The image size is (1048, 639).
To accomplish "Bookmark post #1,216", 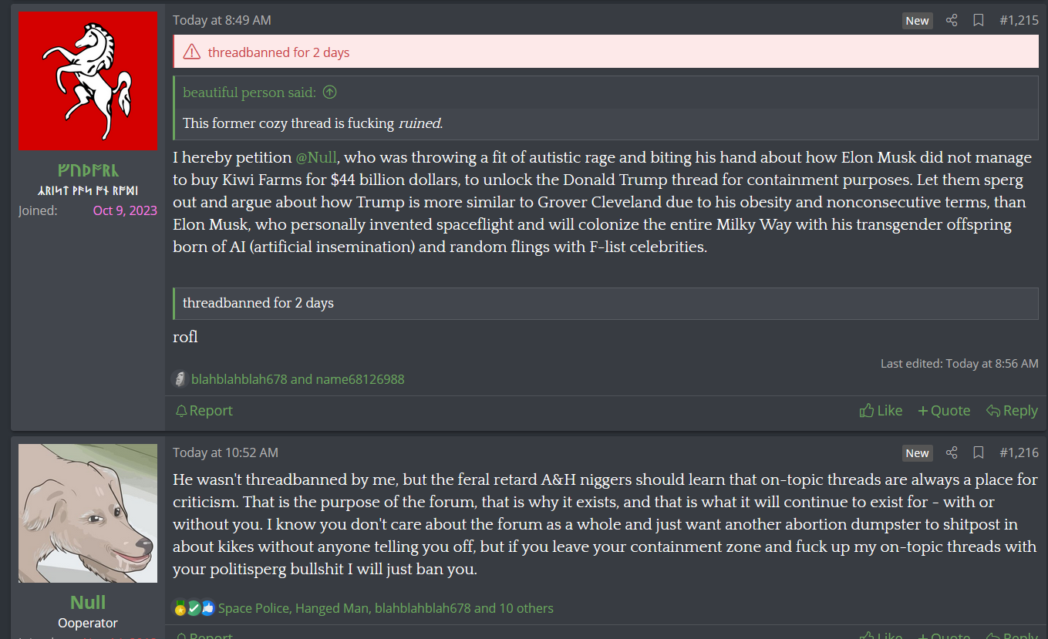I will [x=978, y=452].
